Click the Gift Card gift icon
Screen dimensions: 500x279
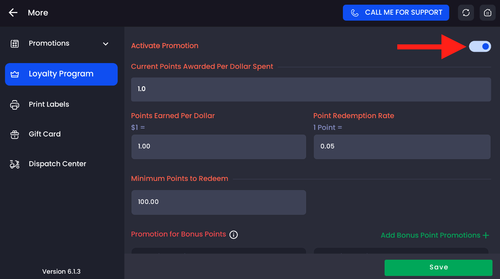[x=15, y=134]
